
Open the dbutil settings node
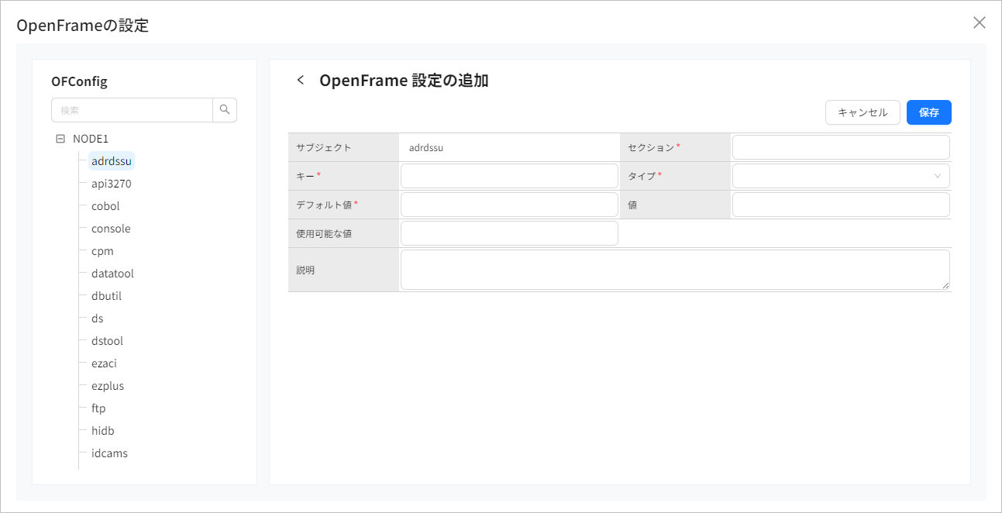(105, 295)
